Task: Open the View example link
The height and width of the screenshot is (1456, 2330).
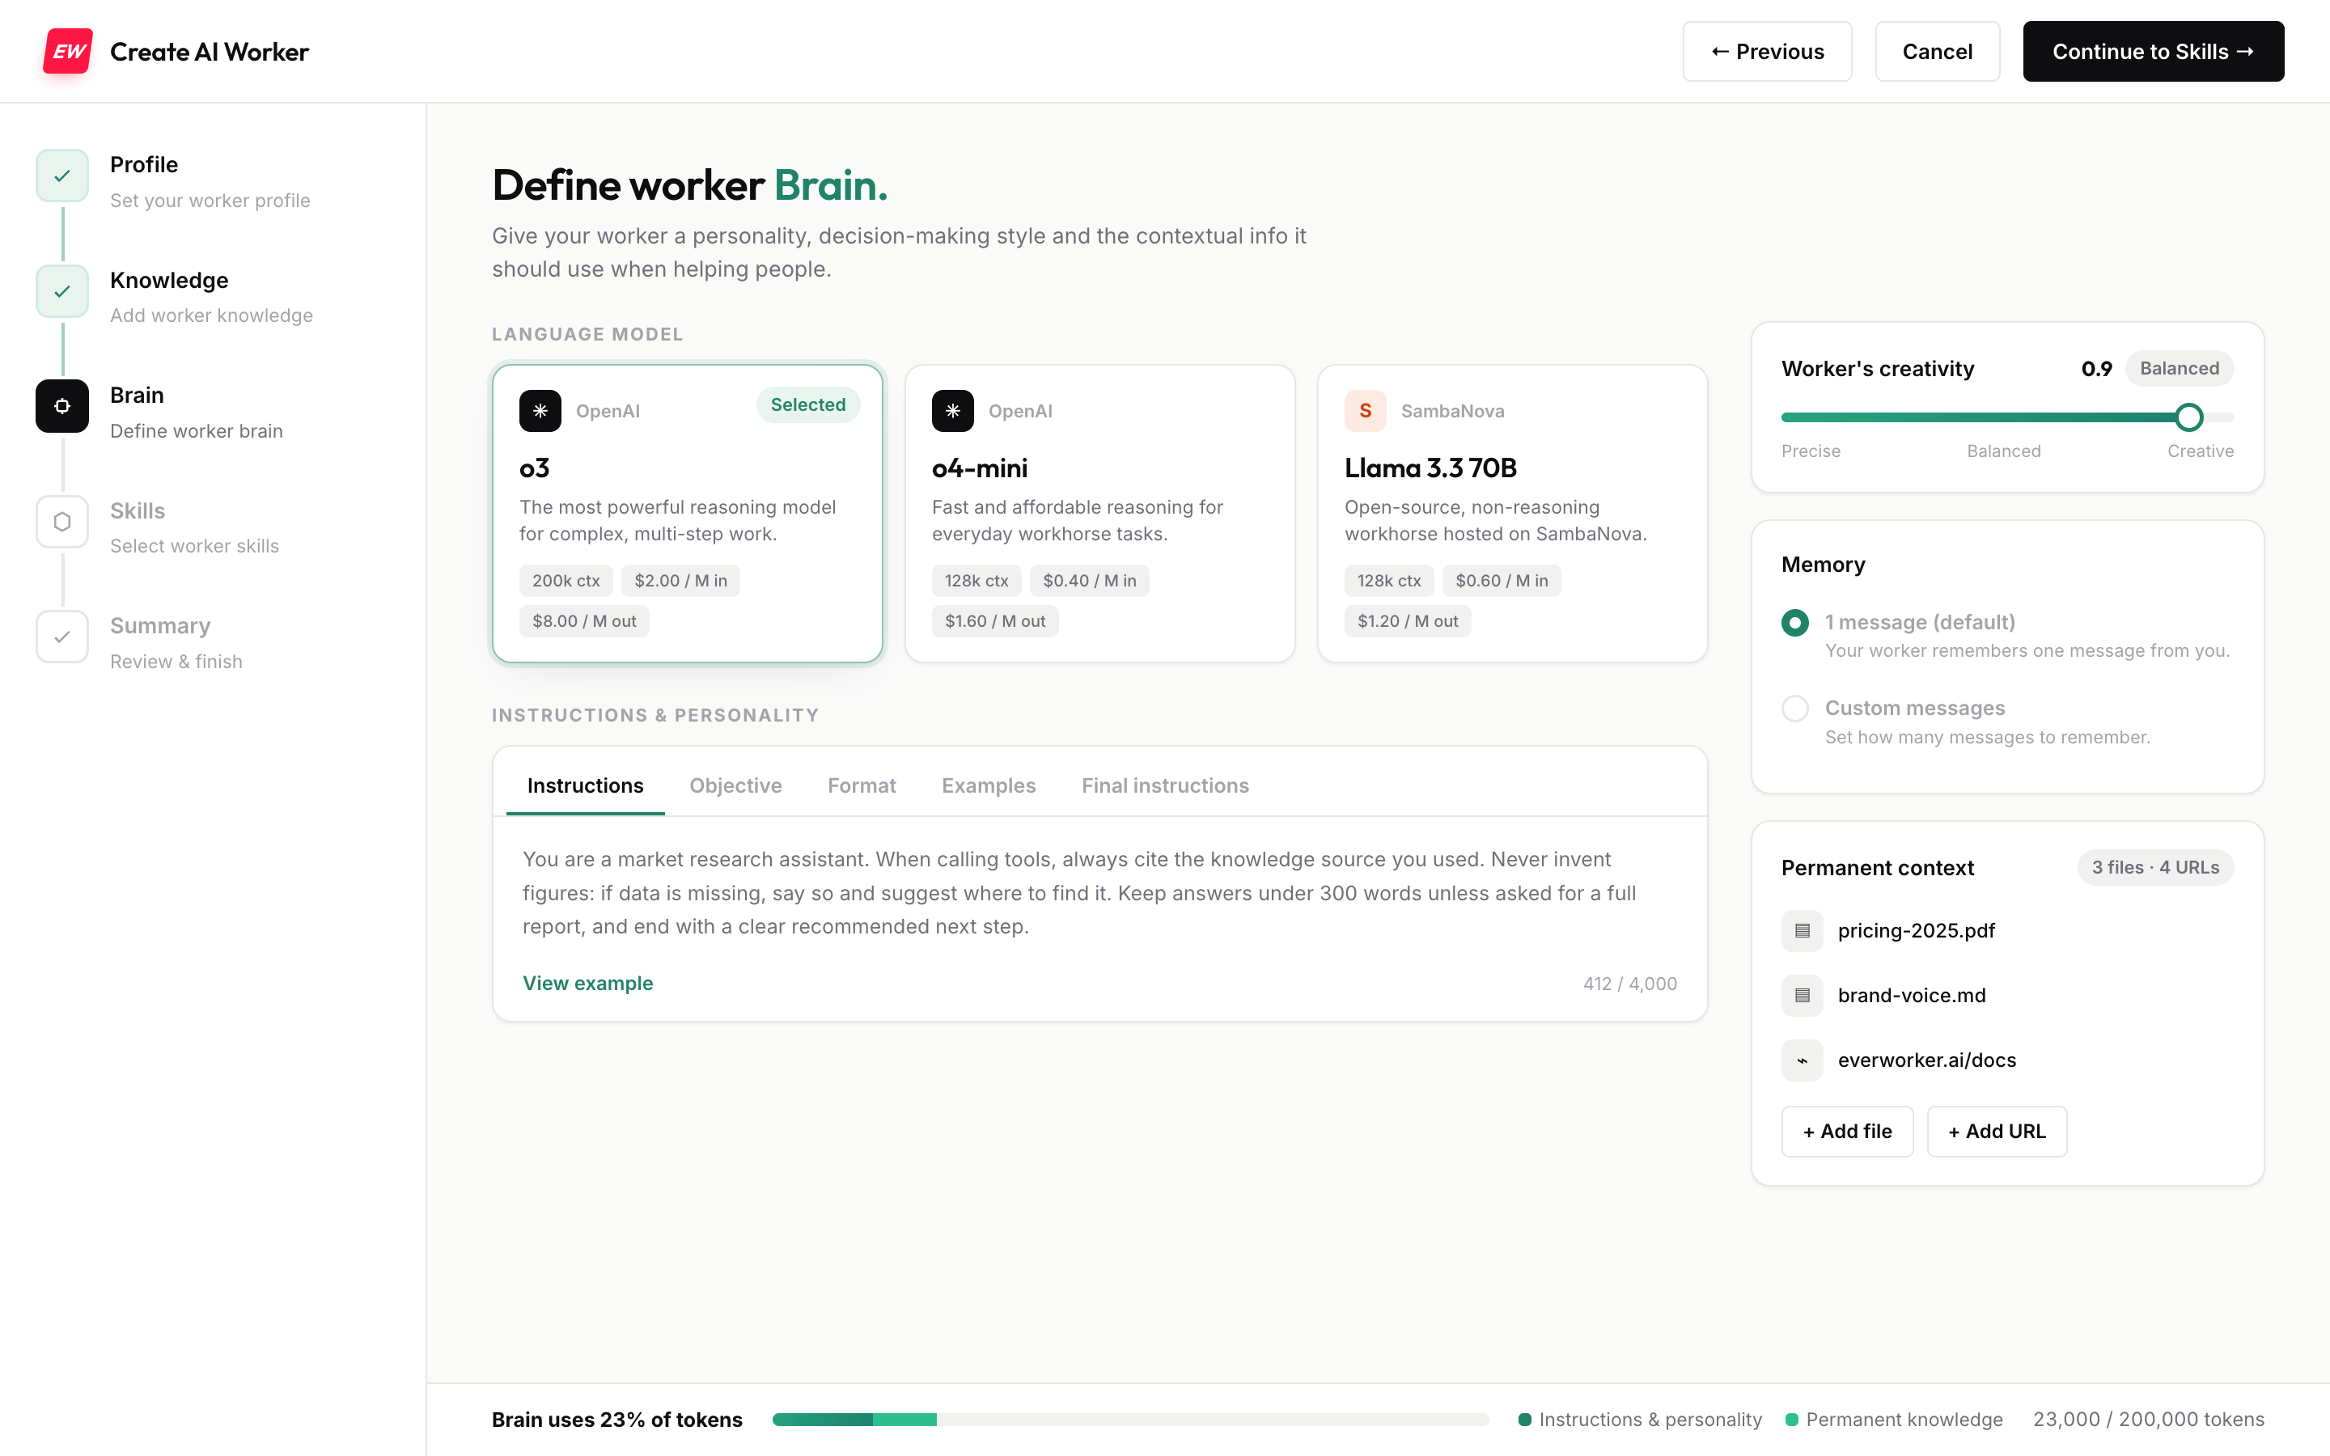Action: (587, 983)
